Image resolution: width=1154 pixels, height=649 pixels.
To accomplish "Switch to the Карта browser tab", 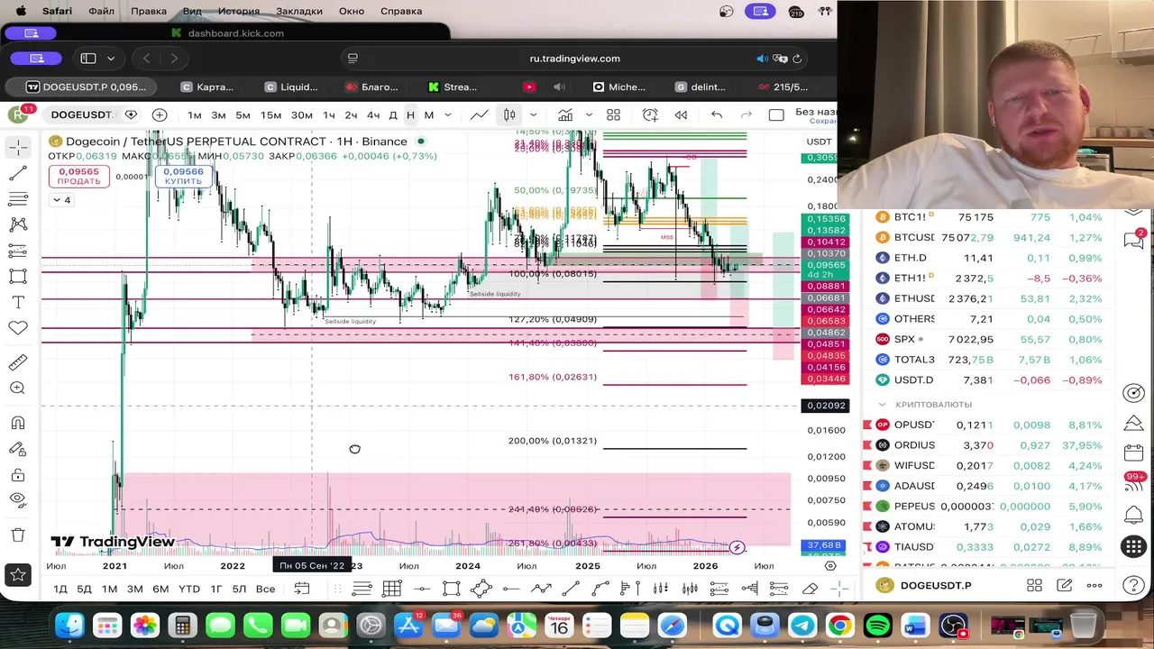I will [206, 87].
